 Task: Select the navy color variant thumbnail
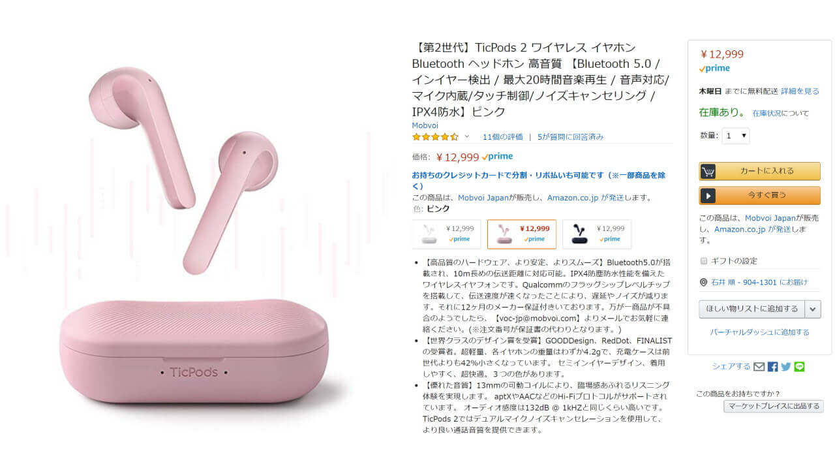pyautogui.click(x=597, y=234)
